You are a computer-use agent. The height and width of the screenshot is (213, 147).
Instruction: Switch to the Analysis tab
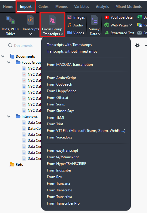click(102, 7)
